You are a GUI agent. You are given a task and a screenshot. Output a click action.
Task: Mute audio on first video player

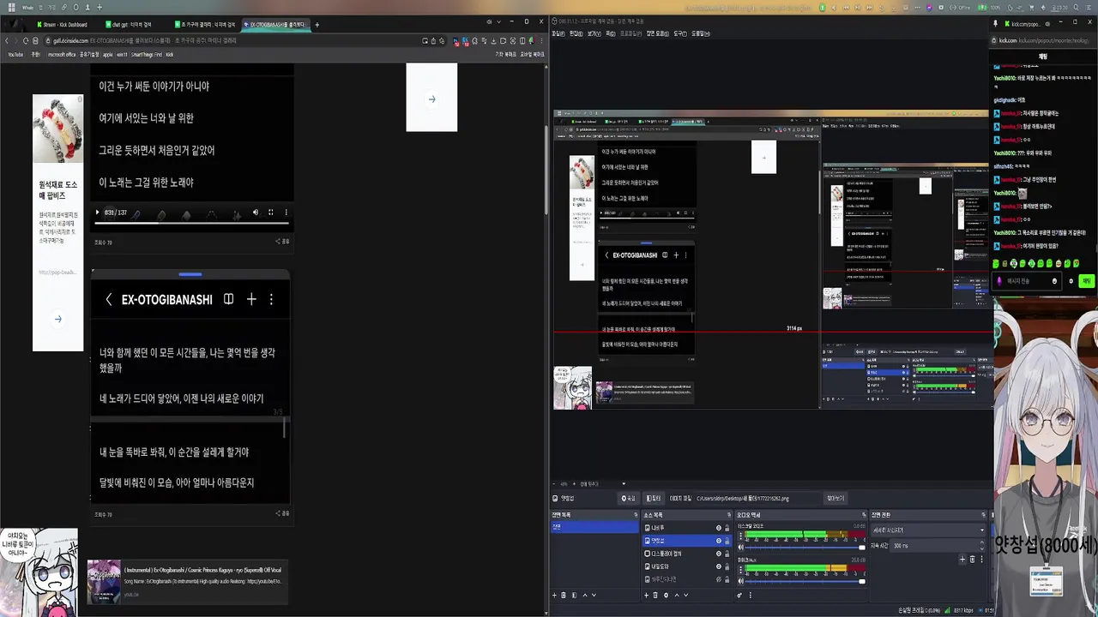click(x=255, y=213)
